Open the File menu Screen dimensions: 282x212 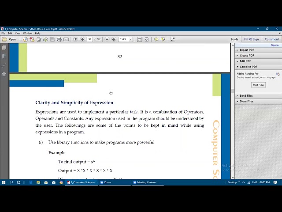pyautogui.click(x=3, y=33)
